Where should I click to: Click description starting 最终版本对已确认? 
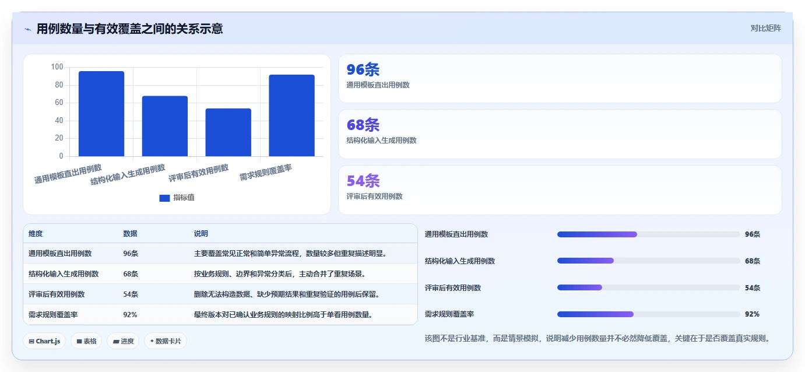pyautogui.click(x=283, y=315)
